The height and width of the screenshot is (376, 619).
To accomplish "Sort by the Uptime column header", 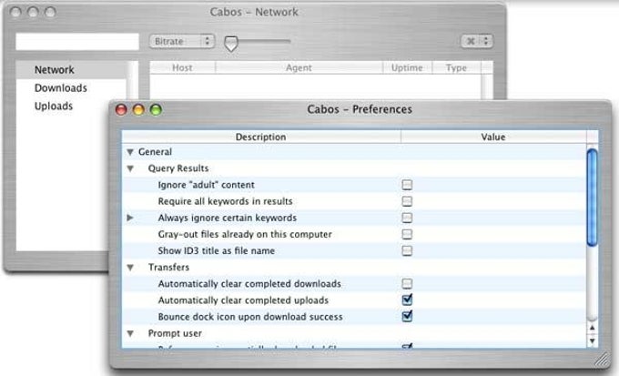I will click(407, 68).
